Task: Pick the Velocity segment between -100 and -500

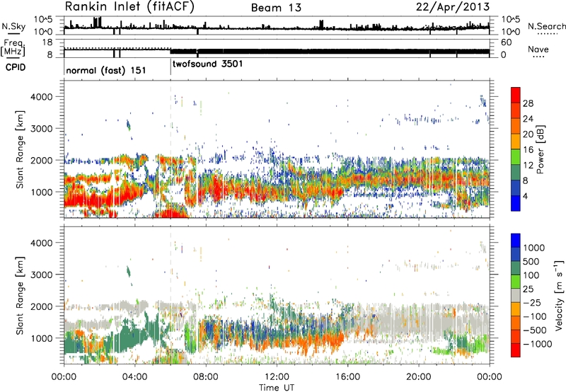Action: [x=516, y=323]
